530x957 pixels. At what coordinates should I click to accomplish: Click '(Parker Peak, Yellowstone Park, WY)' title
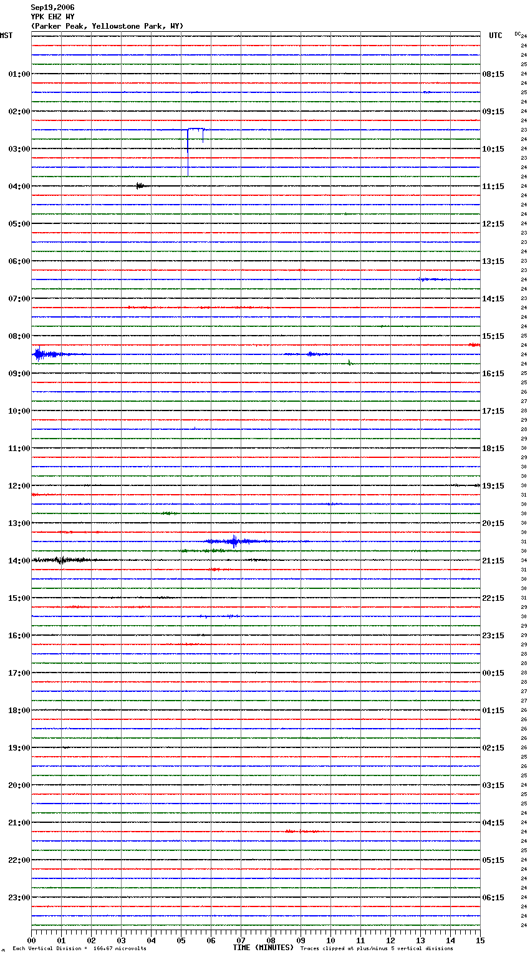click(107, 26)
